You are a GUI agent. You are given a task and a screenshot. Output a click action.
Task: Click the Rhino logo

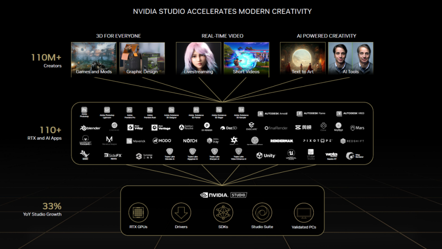pos(85,155)
